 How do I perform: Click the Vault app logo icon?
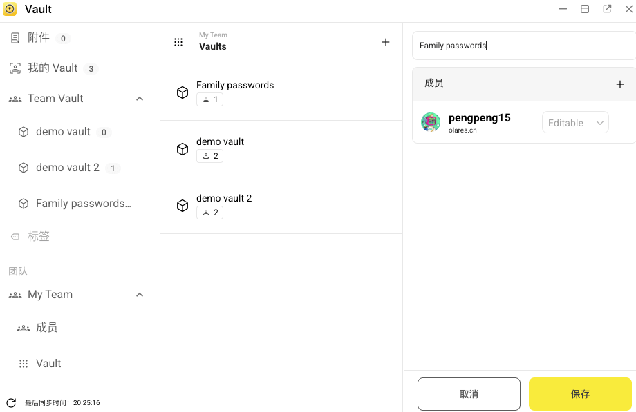(x=10, y=10)
